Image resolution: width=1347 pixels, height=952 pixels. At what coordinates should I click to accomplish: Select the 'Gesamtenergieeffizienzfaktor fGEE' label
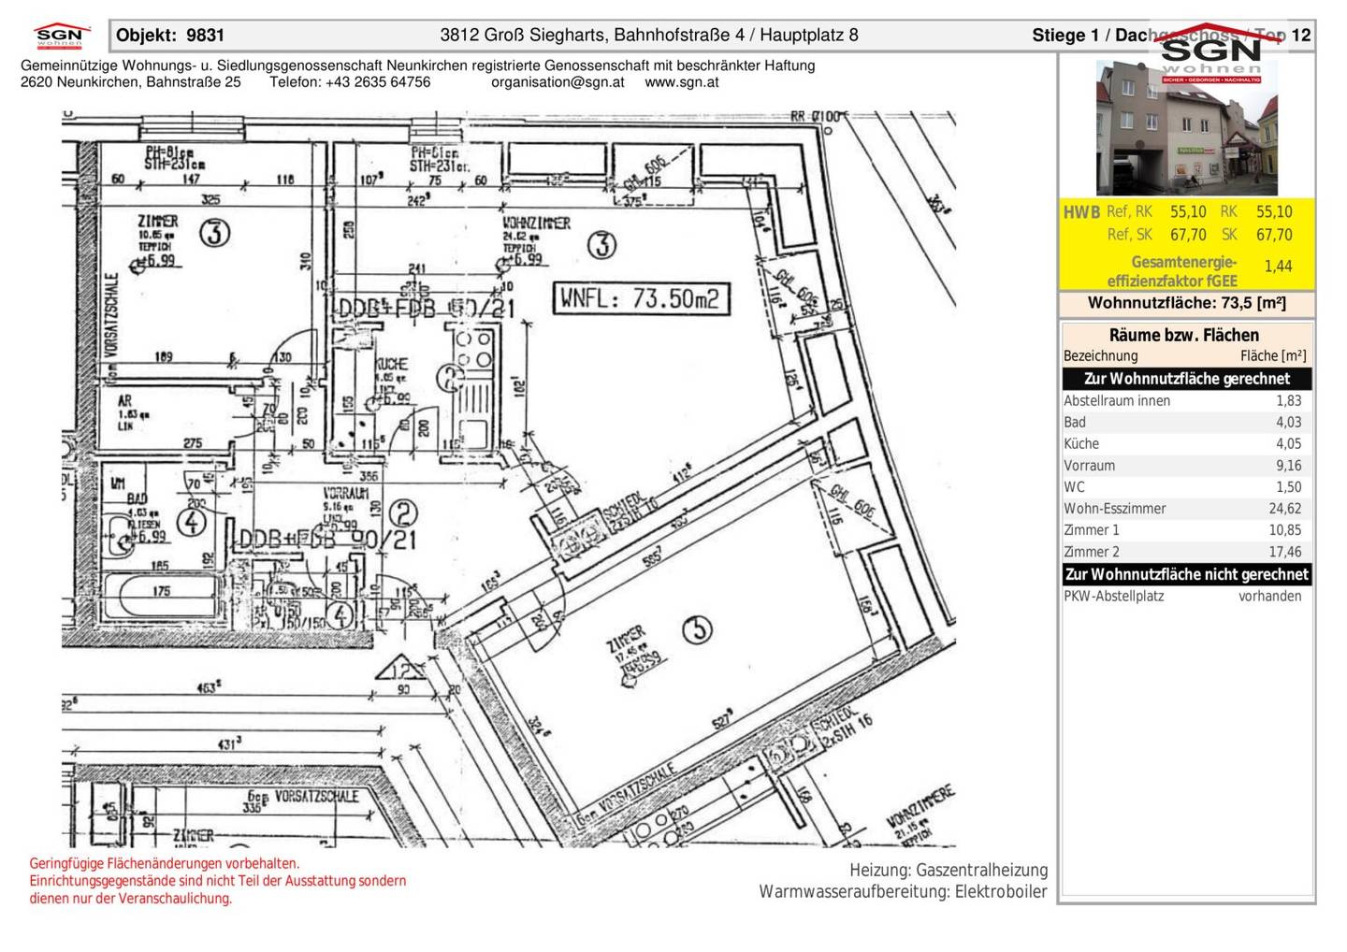1172,271
